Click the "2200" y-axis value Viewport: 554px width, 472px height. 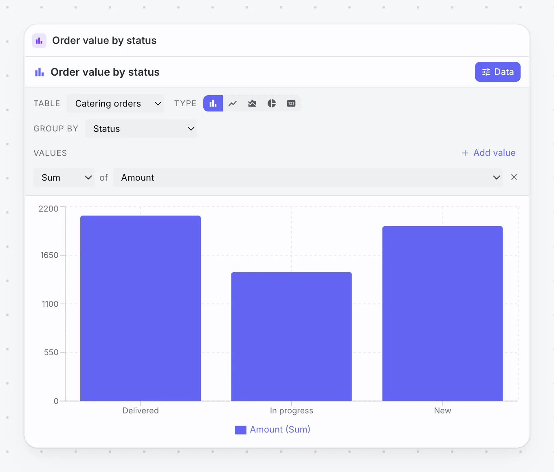[x=48, y=209]
